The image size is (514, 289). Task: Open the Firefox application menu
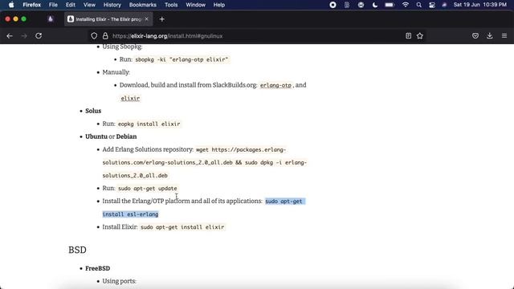[32, 5]
